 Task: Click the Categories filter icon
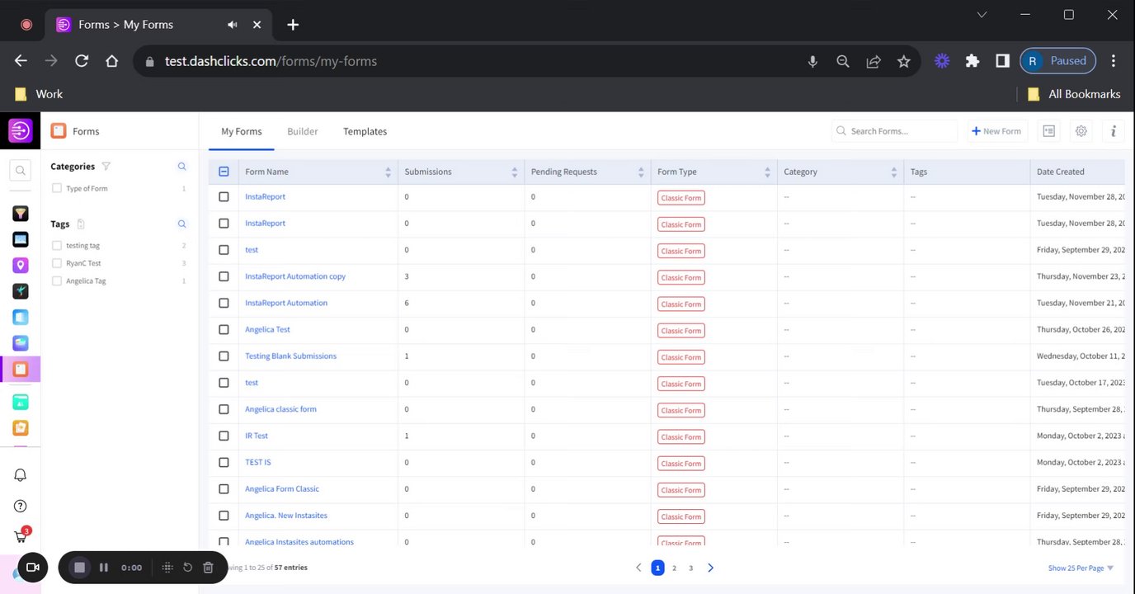point(106,167)
